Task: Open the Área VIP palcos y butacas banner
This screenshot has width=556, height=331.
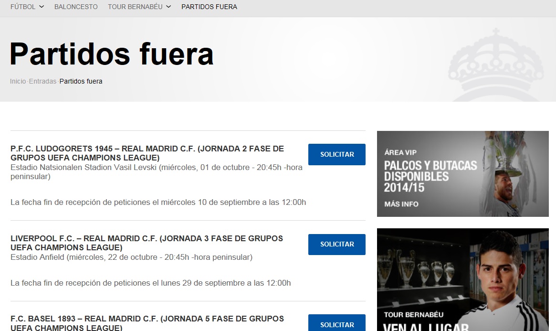Action: coord(462,173)
